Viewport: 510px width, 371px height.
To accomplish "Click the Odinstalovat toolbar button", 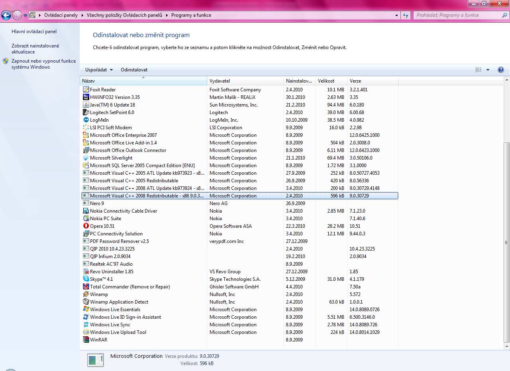I will point(134,70).
